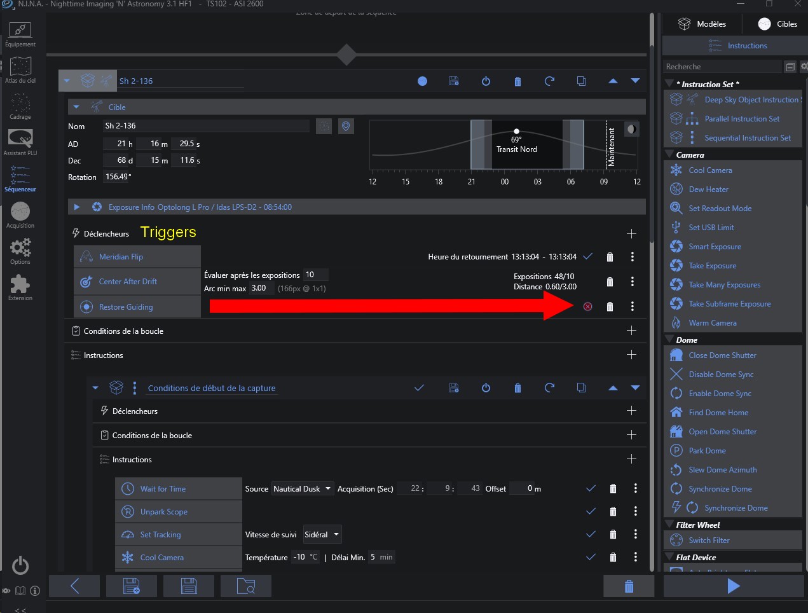Select Deep Sky Object Instruction Set

click(733, 100)
